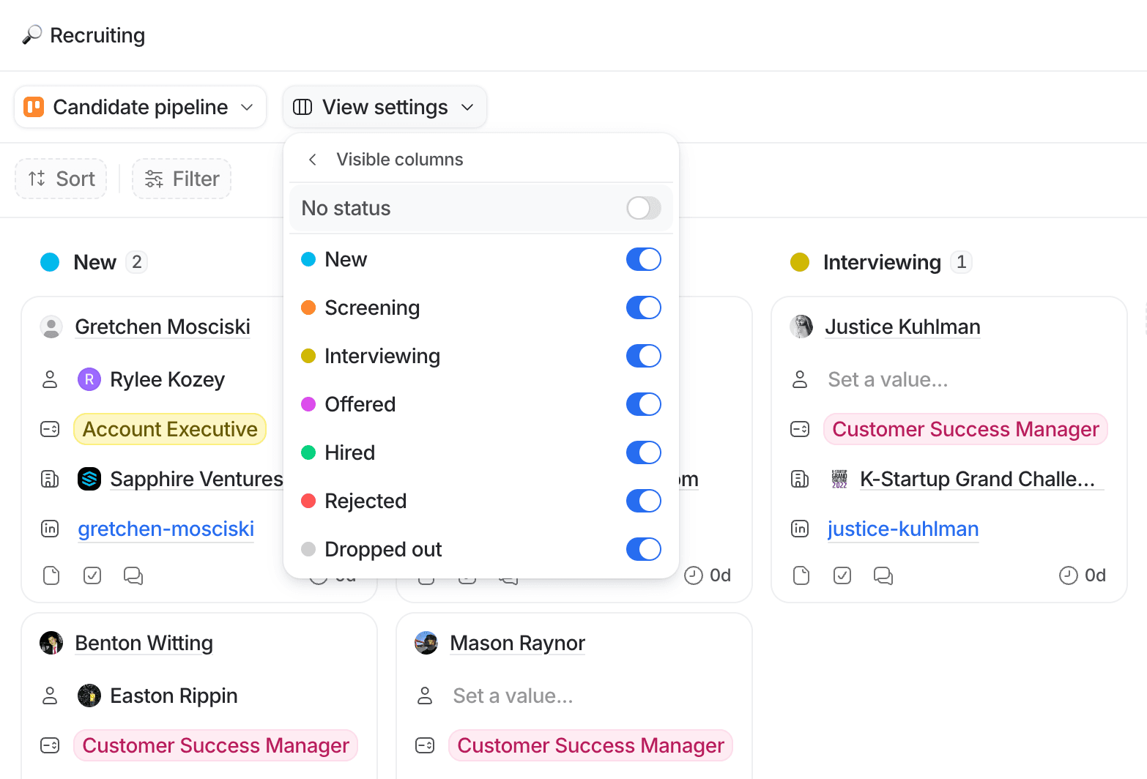Open the justice-kuhlman profile link
1147x779 pixels.
click(x=902, y=528)
